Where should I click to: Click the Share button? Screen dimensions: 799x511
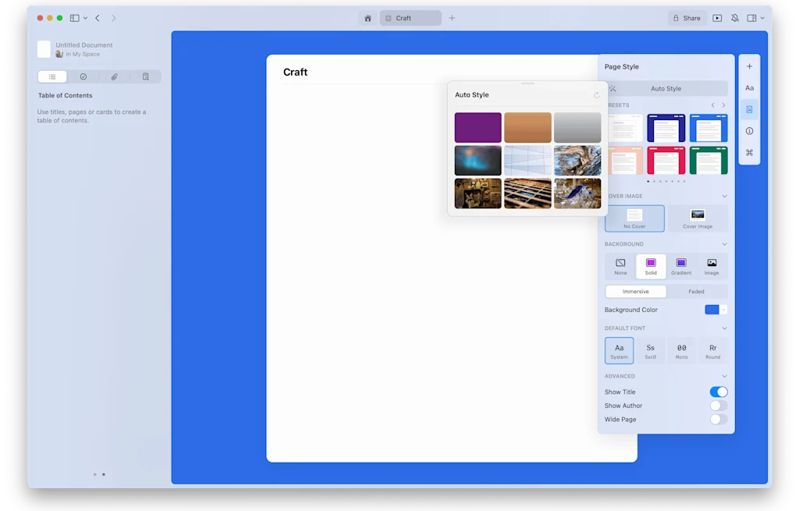tap(687, 18)
